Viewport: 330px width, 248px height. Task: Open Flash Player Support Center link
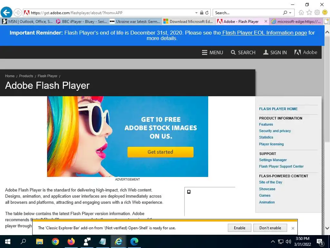click(x=281, y=166)
